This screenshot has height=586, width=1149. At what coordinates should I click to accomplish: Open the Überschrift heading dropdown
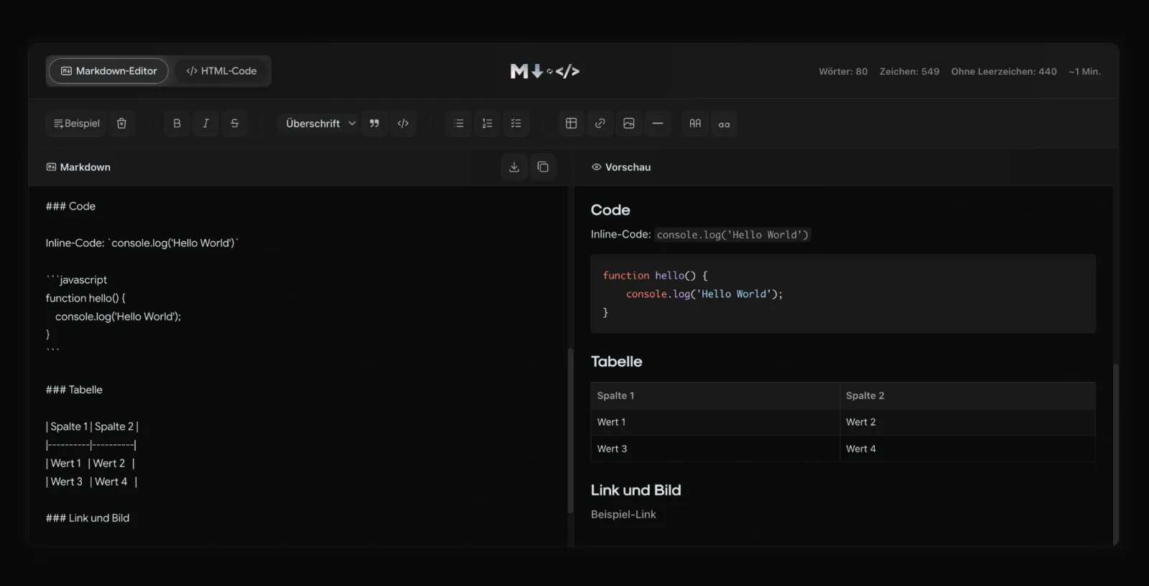coord(320,124)
